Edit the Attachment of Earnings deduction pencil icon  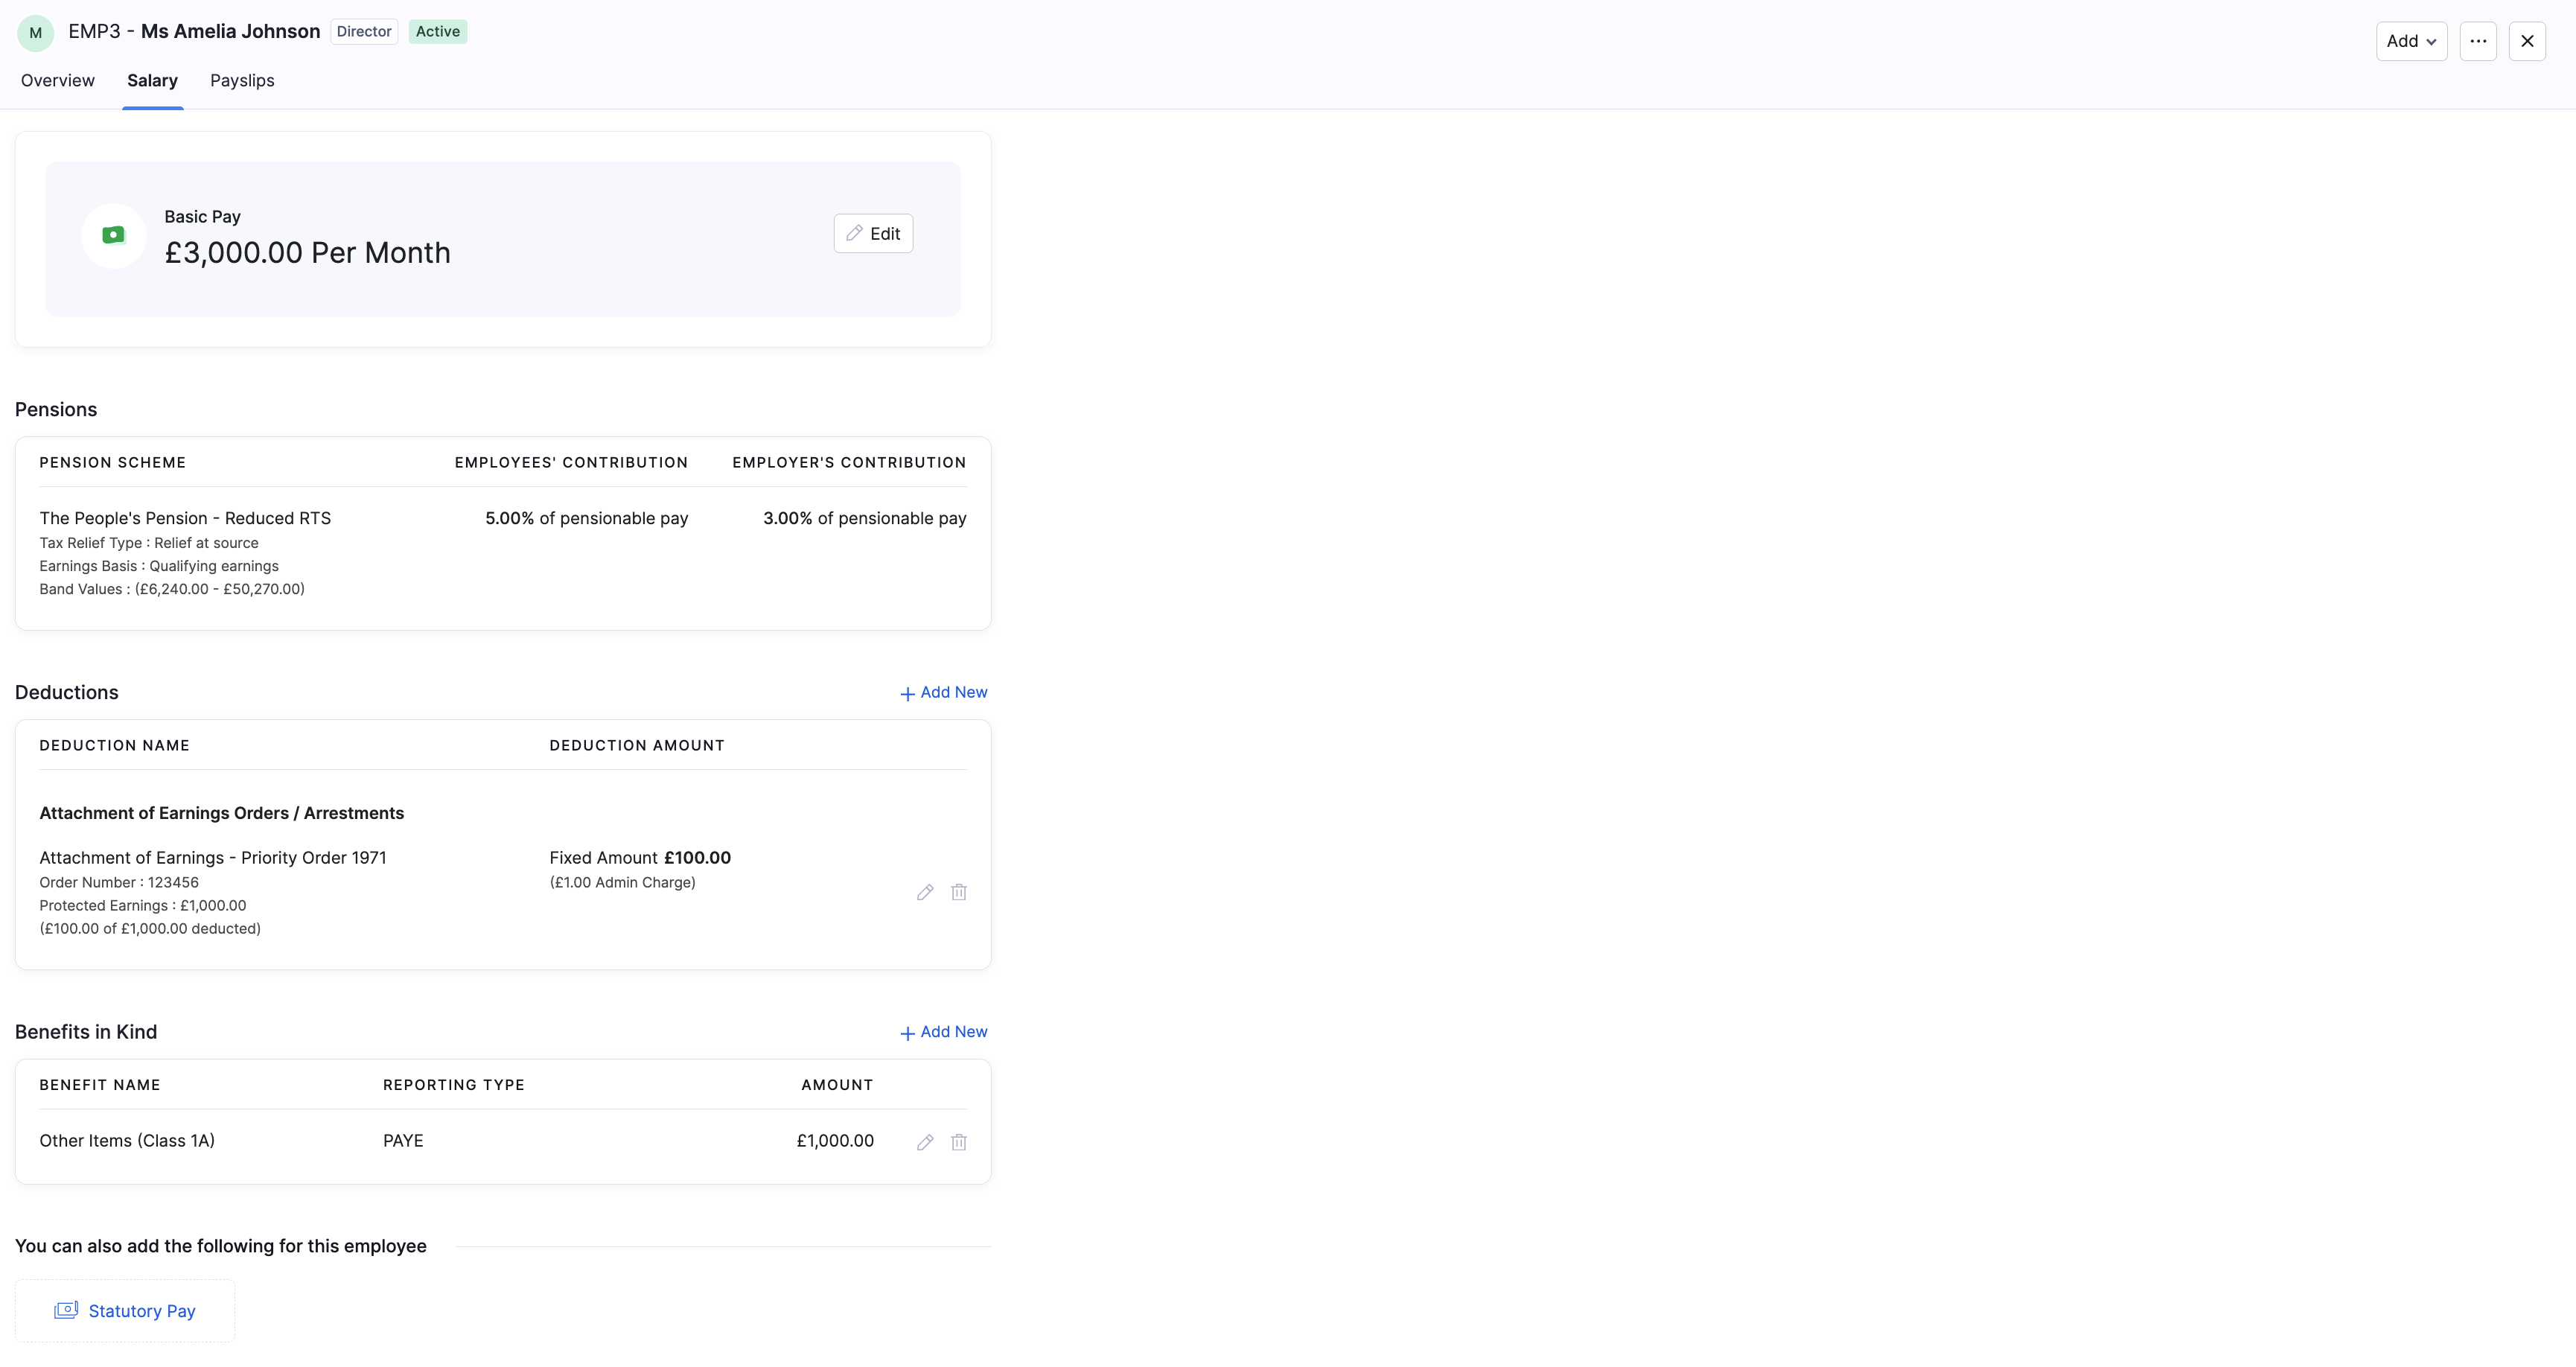coord(925,892)
